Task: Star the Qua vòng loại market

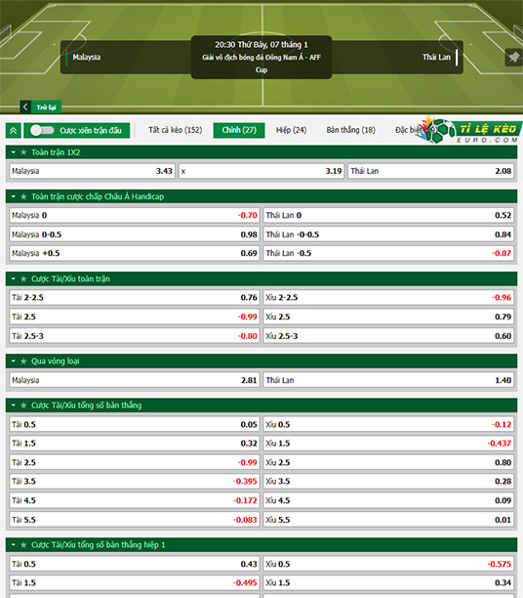Action: click(x=23, y=362)
